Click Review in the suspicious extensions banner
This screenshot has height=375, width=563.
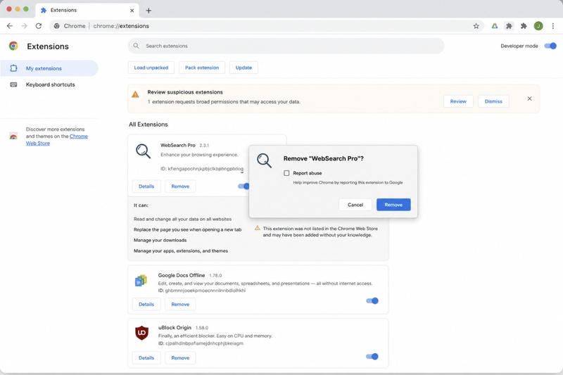click(458, 101)
